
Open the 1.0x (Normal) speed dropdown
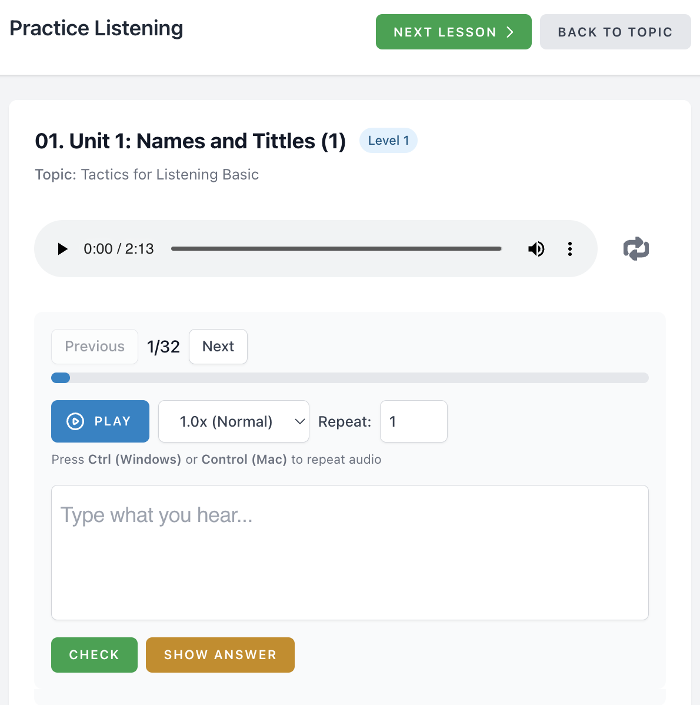(x=234, y=421)
